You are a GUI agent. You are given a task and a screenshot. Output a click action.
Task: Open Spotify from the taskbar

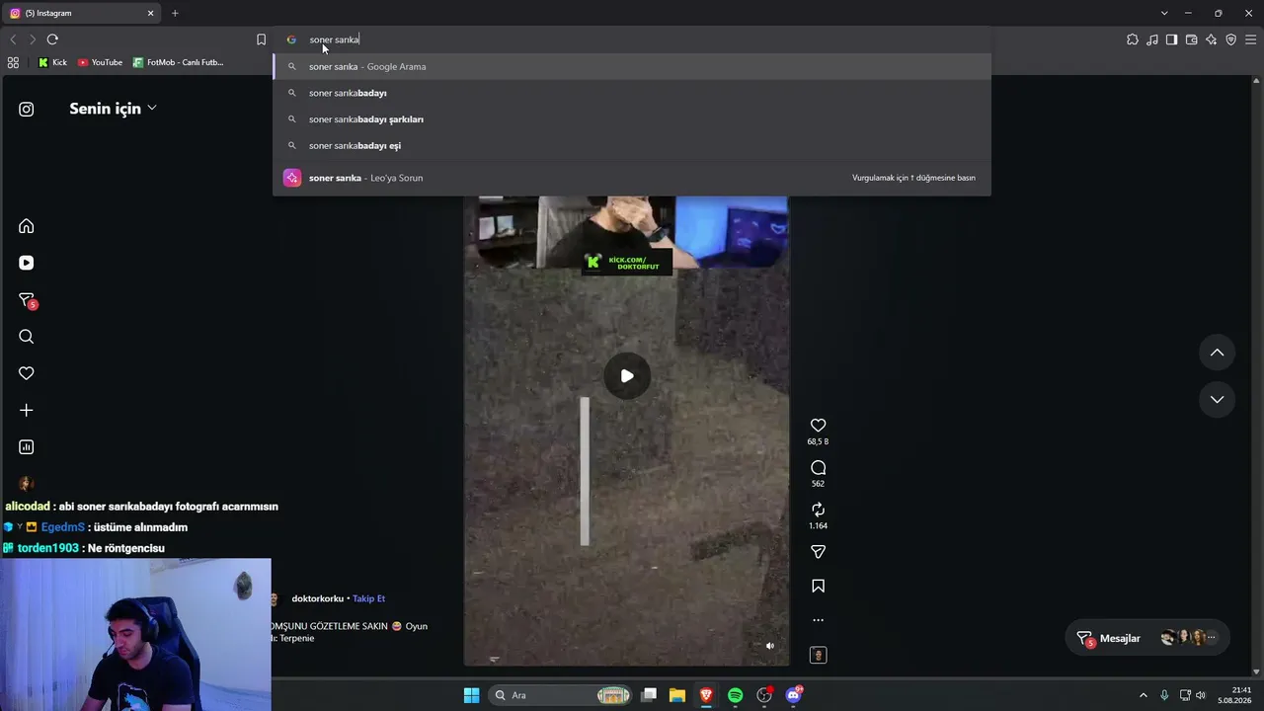(736, 695)
